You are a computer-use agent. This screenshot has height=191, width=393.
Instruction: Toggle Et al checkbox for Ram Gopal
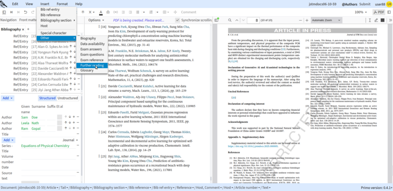point(59,128)
